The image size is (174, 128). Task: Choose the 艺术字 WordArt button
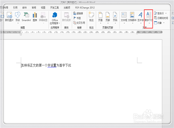coord(141,18)
